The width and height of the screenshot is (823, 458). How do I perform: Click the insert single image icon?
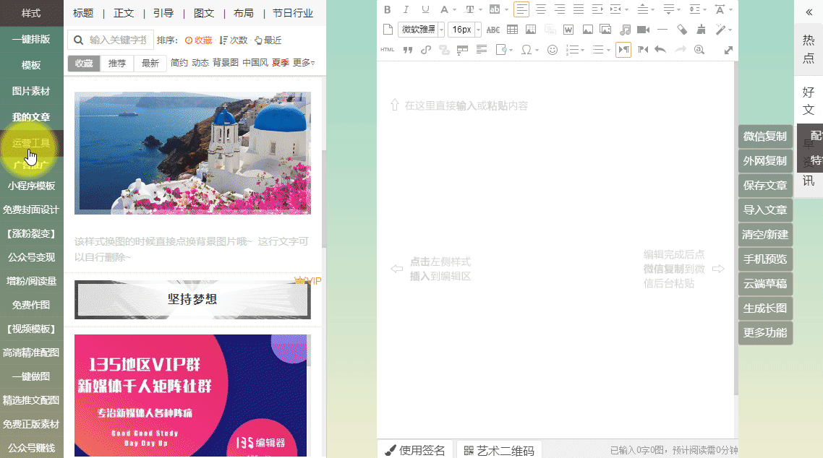[588, 30]
